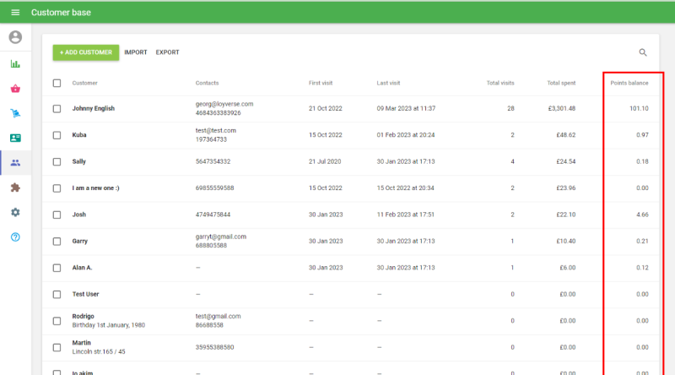Click the Points balance column header

tap(629, 83)
